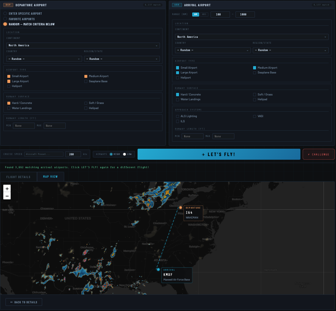Toggle arrival Hard / Concrete surface
The image size is (336, 311).
point(178,94)
